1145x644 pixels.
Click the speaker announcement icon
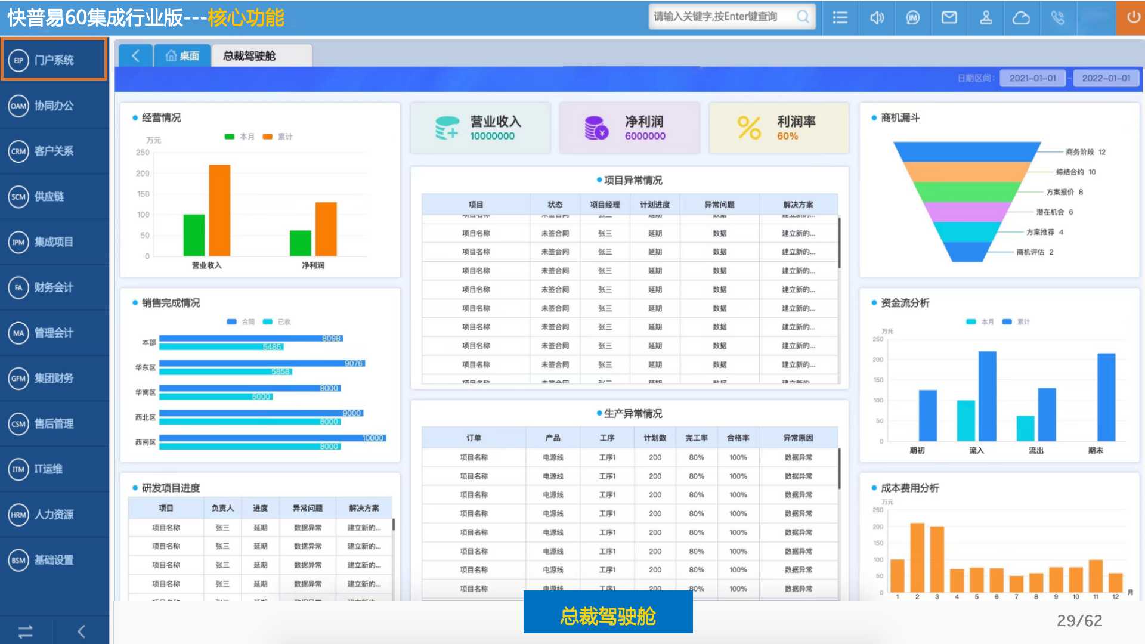click(x=877, y=18)
